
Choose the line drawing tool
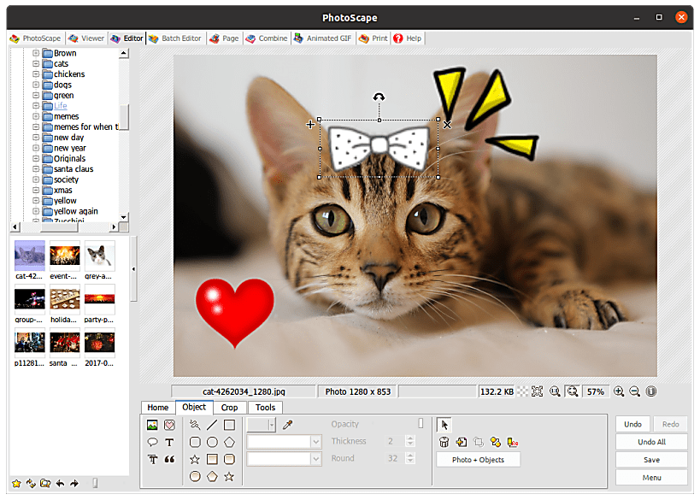(x=212, y=425)
